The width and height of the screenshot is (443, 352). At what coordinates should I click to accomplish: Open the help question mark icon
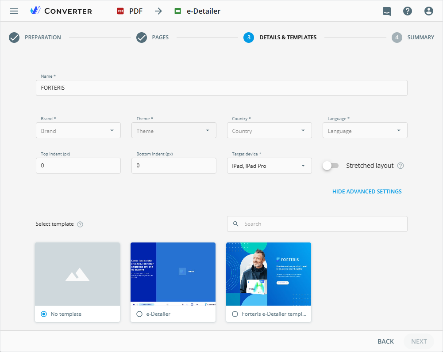[408, 11]
